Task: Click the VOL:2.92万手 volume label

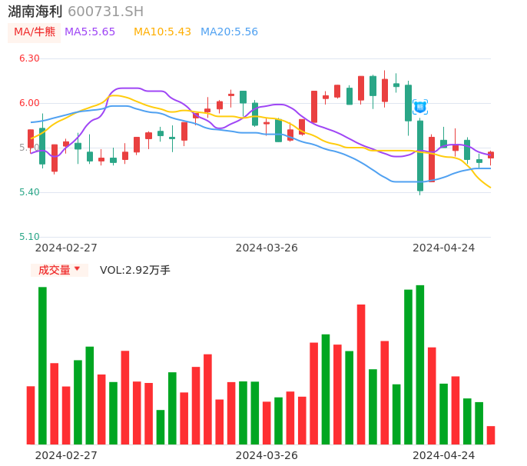Action: 135,270
